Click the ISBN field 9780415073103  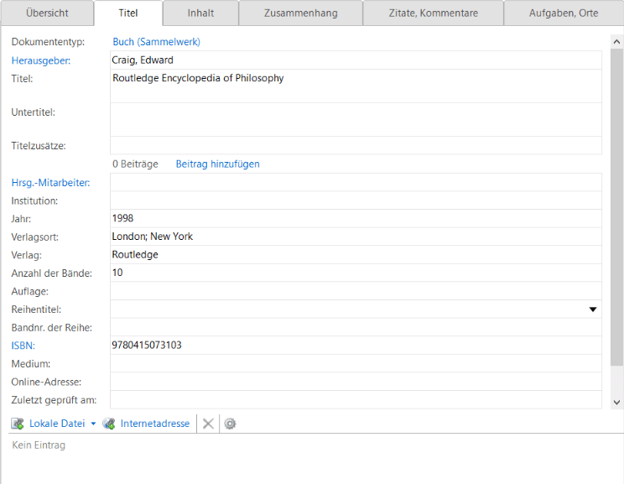coord(356,345)
